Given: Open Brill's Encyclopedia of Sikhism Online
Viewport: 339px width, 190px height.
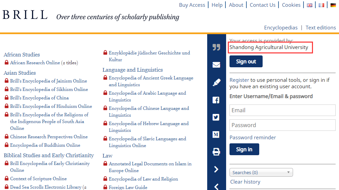Looking at the screenshot, I should coord(49,89).
